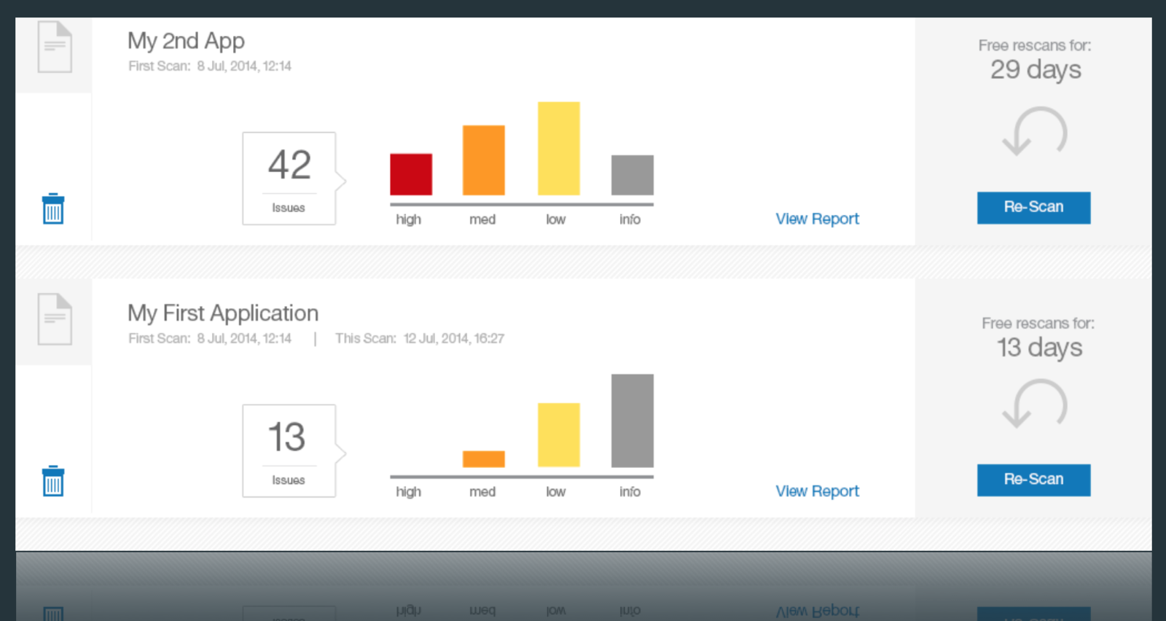Click the document icon for My 2nd App
The height and width of the screenshot is (621, 1166).
click(x=55, y=47)
